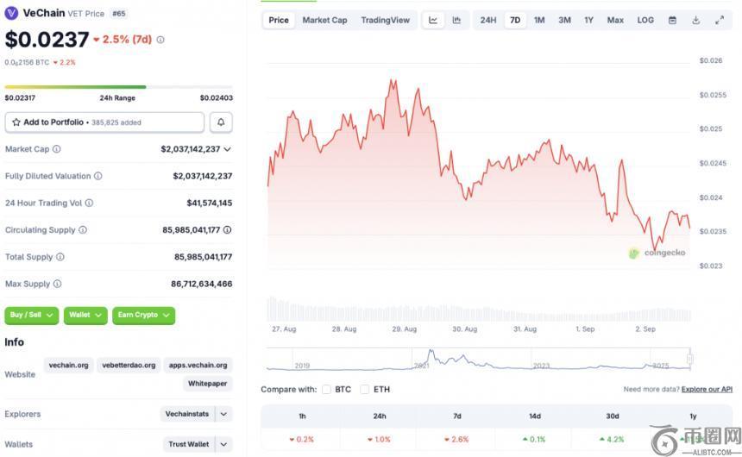
Task: Toggle LOG scale on the chart
Action: point(645,20)
